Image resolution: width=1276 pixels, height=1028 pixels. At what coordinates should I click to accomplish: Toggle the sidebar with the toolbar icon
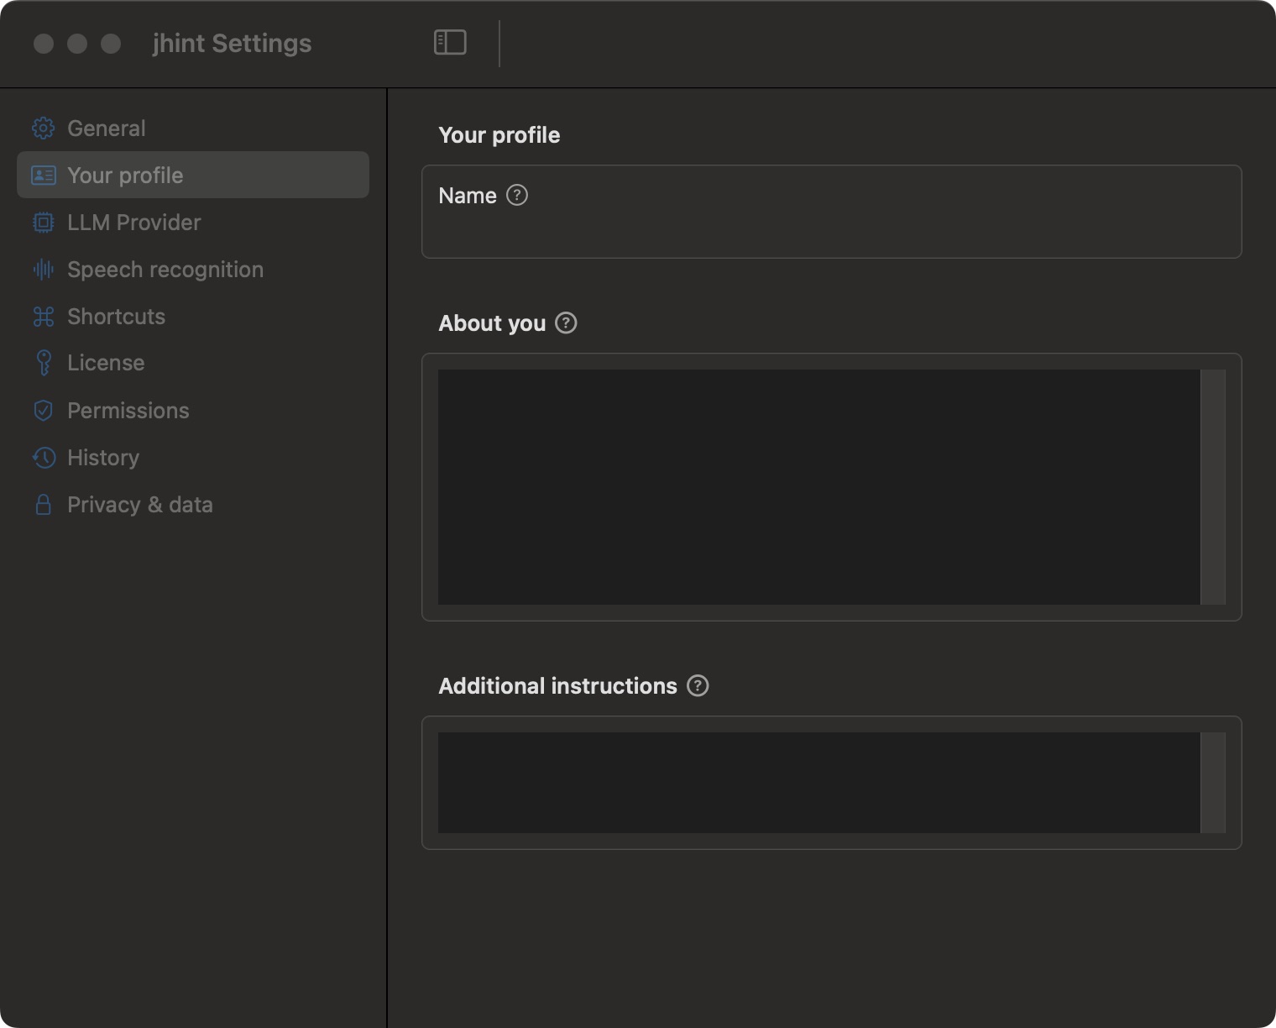coord(450,42)
